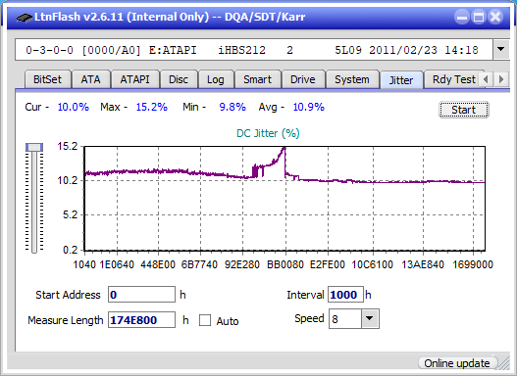517x376 pixels.
Task: Switch to the BitSet tab
Action: click(47, 79)
